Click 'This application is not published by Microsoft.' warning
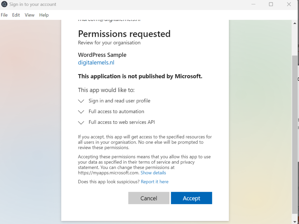Viewport: 299px width, 224px height. (x=140, y=76)
